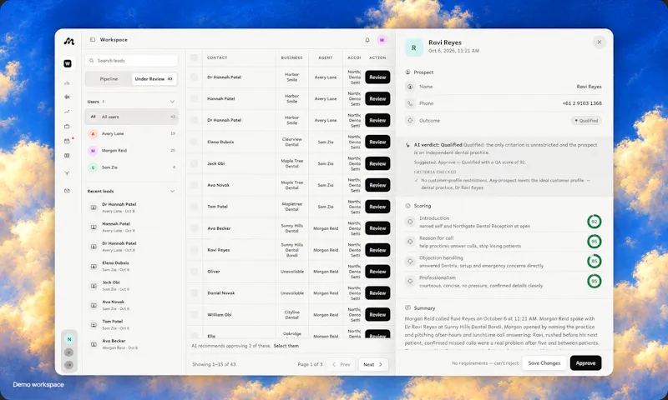Click Review button for William Obi
The height and width of the screenshot is (400, 668).
(x=377, y=314)
